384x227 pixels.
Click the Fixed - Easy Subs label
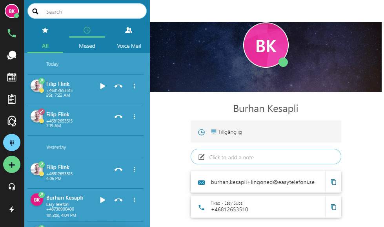coord(227,203)
